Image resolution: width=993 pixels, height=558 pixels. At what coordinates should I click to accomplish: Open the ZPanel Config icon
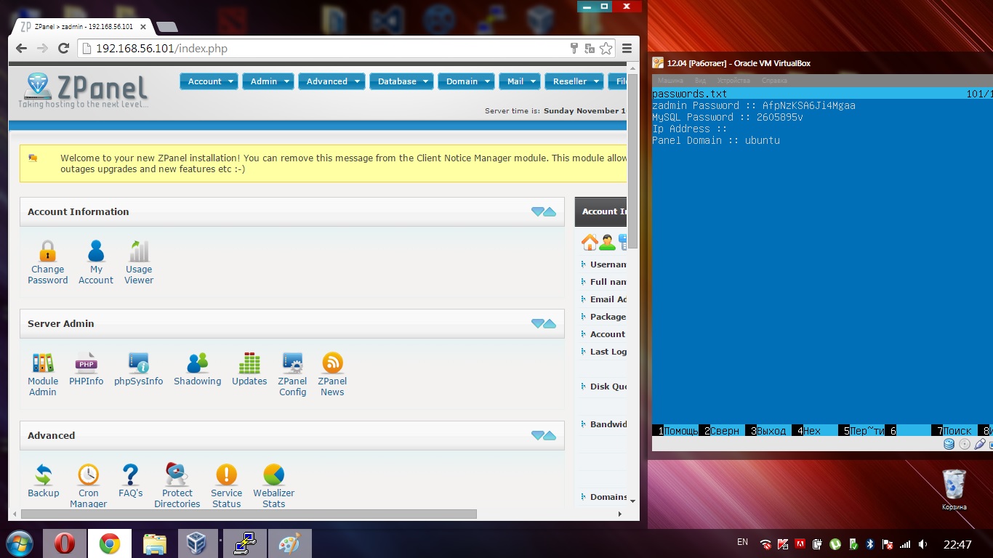[x=292, y=363]
